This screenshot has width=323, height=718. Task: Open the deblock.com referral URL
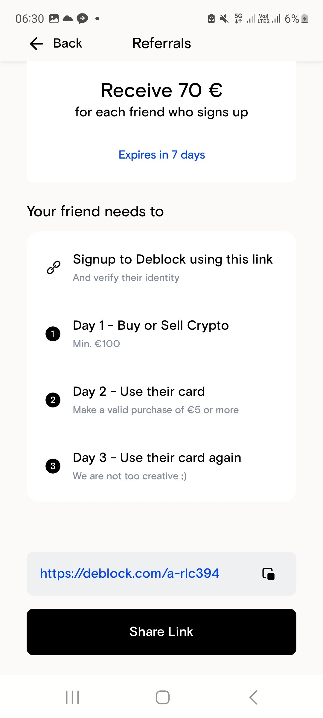[129, 573]
